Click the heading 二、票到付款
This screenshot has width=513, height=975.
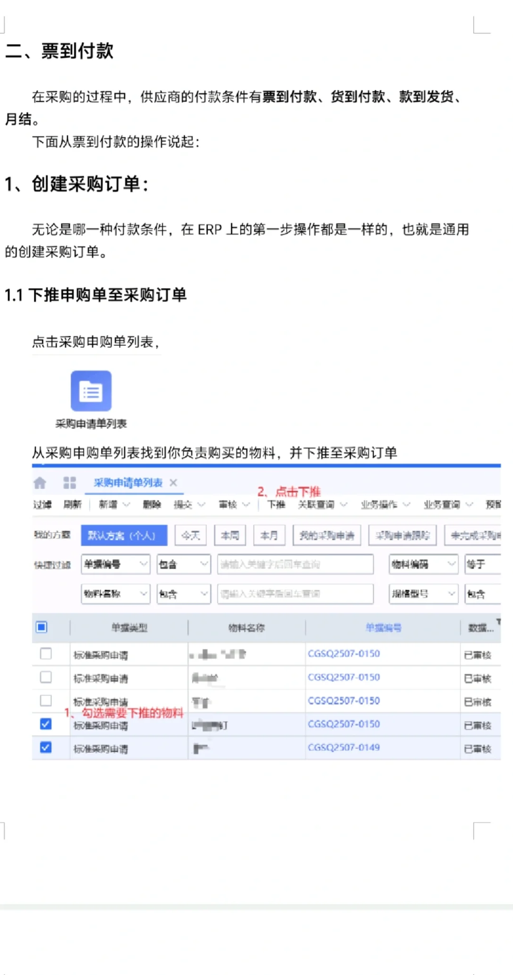[59, 51]
